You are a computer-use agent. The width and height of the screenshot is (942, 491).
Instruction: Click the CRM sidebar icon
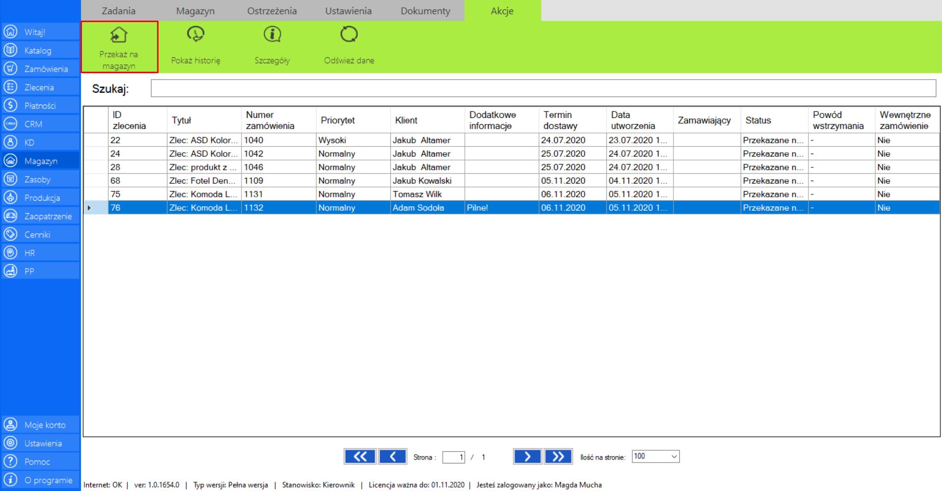(x=10, y=124)
